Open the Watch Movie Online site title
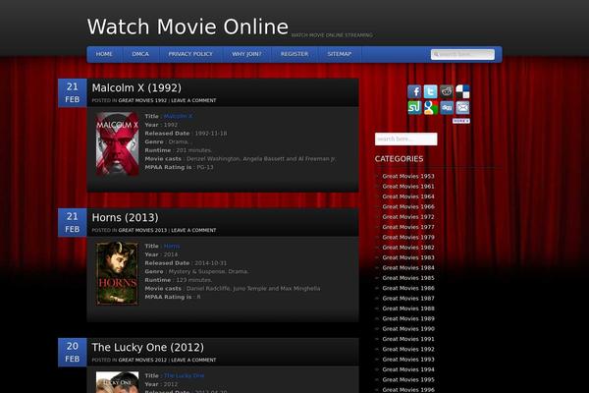Image resolution: width=589 pixels, height=393 pixels. [187, 27]
